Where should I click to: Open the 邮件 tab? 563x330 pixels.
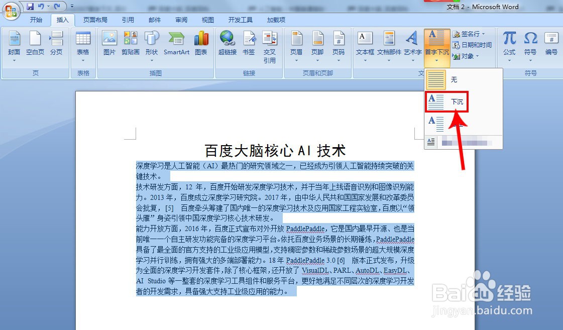point(154,20)
